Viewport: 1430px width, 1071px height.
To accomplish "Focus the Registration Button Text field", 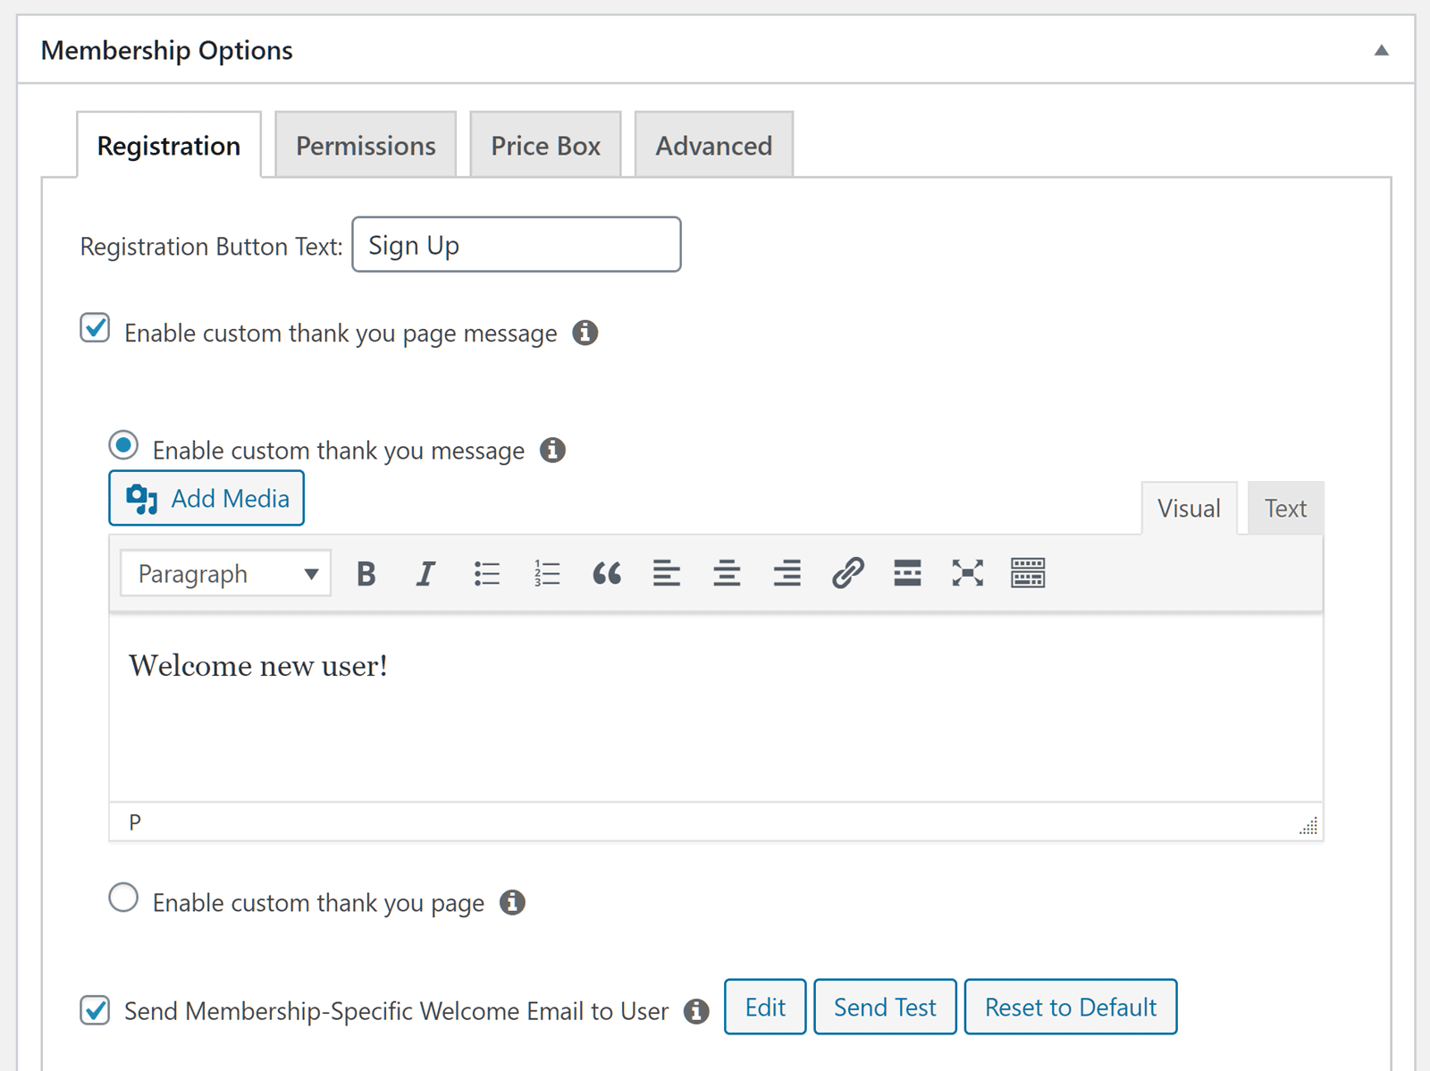I will tap(517, 244).
